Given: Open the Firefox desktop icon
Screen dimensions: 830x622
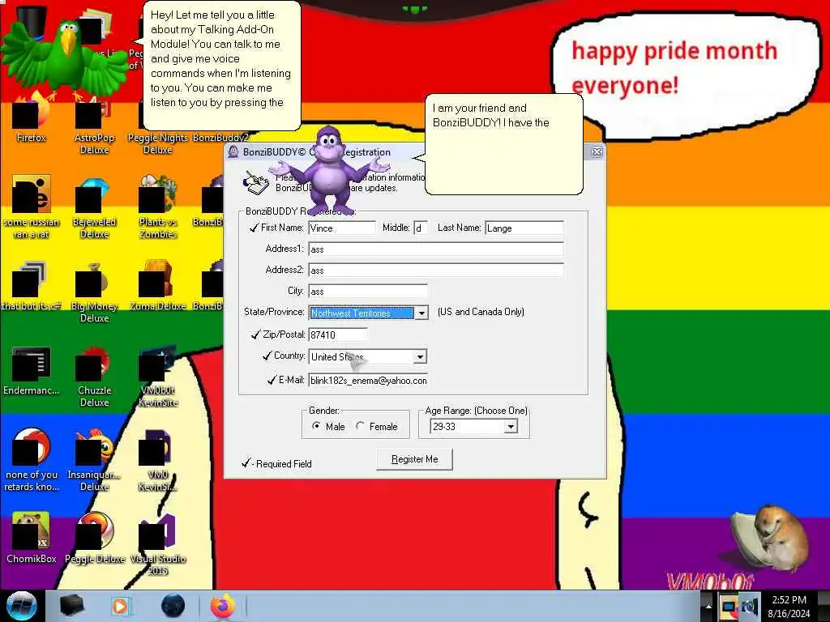Looking at the screenshot, I should tap(32, 118).
